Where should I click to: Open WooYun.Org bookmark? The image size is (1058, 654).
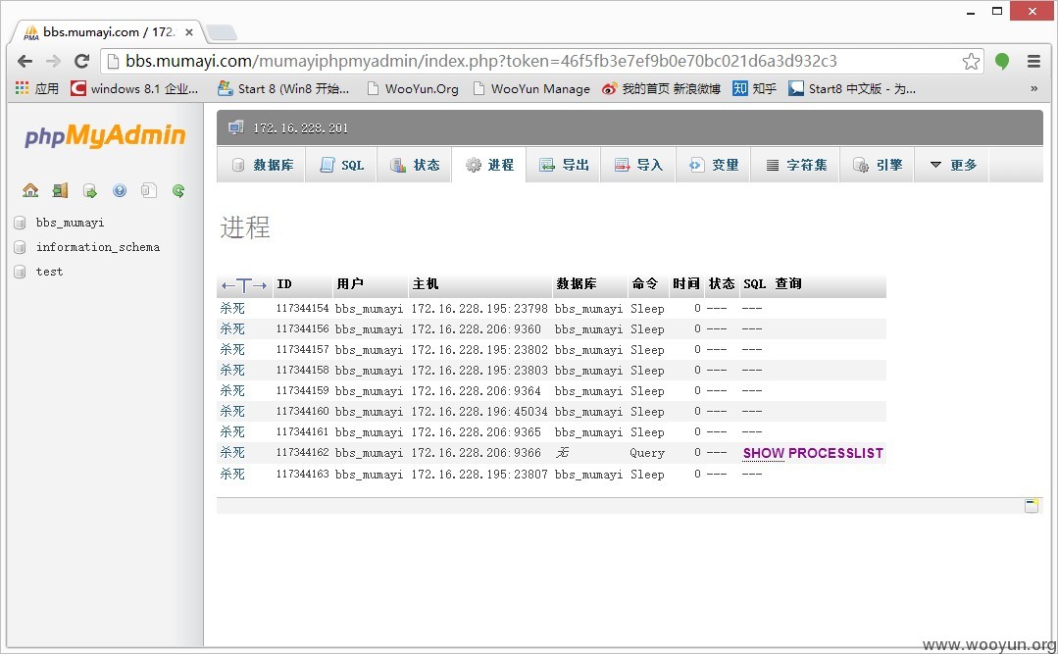412,88
